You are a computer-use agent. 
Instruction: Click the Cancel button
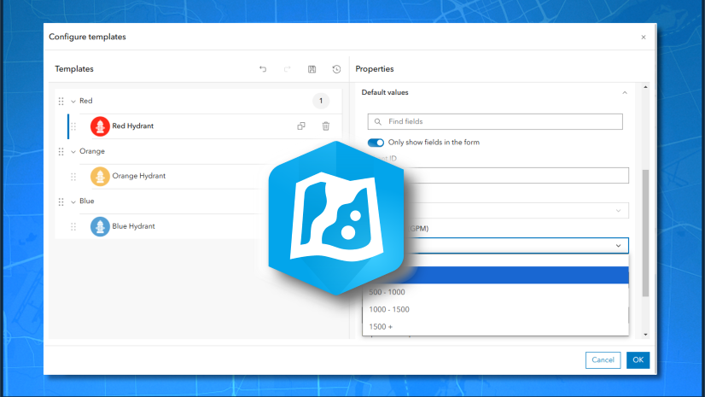tap(603, 359)
